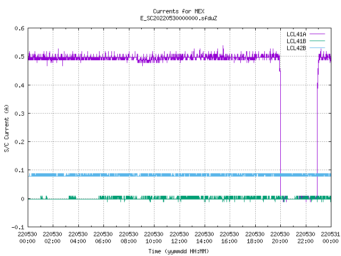Click the chart title 'Currents for MEX'
341x256 pixels.
click(x=178, y=11)
